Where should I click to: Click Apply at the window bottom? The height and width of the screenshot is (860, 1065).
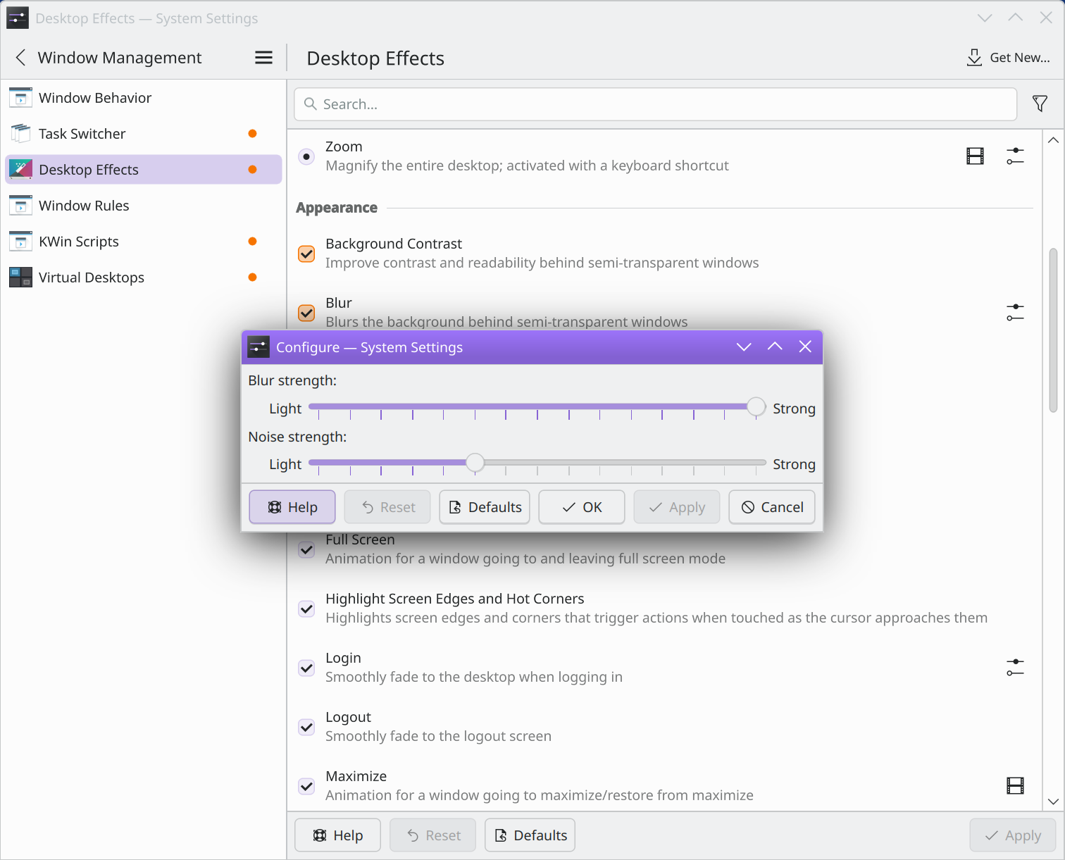[x=1013, y=835]
